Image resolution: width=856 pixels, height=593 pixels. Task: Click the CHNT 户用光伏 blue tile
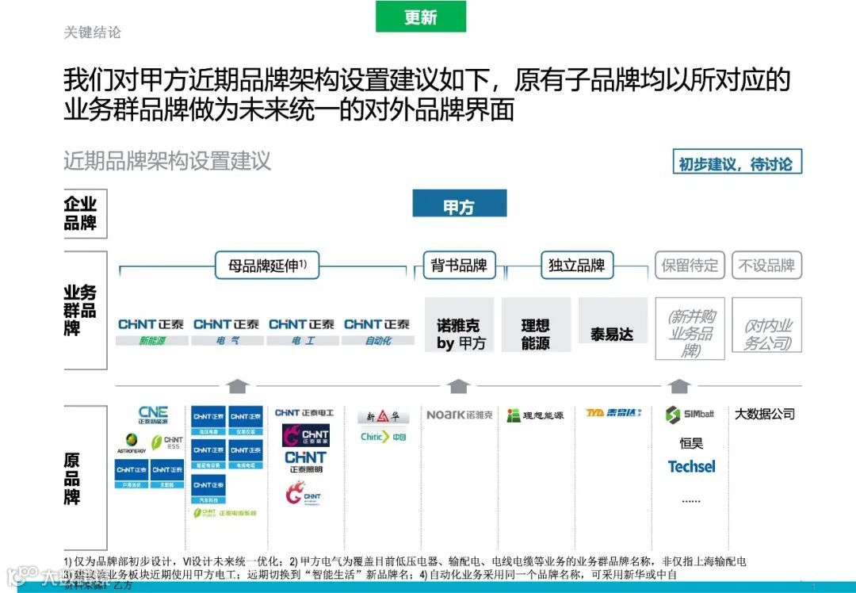click(x=131, y=474)
